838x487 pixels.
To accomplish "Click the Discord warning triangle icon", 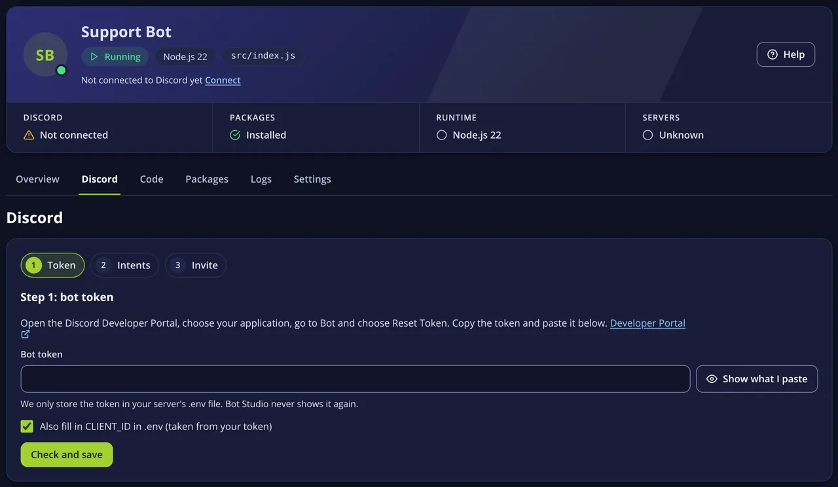I will coord(29,135).
